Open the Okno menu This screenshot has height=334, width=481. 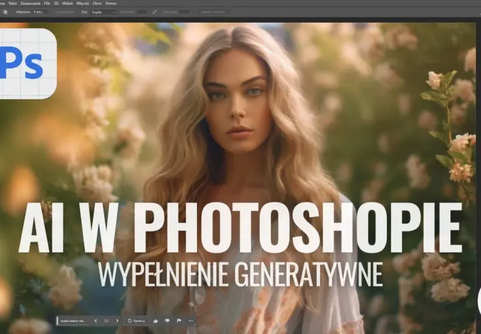[98, 3]
